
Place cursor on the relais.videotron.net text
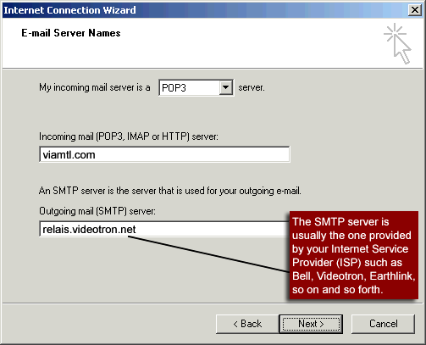point(89,230)
